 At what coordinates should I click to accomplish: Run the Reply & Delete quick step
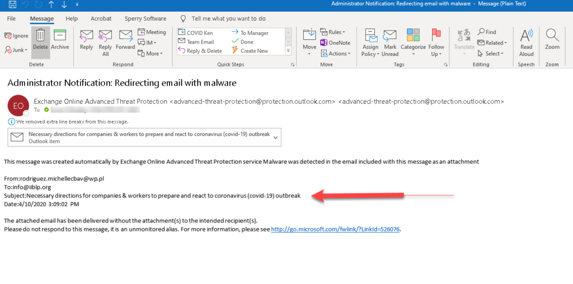[200, 51]
